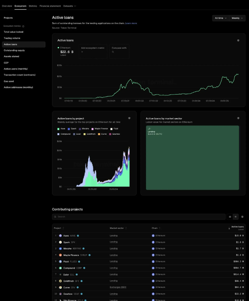Open the Weekly interval dropdown
This screenshot has height=301, width=249.
[x=237, y=18]
